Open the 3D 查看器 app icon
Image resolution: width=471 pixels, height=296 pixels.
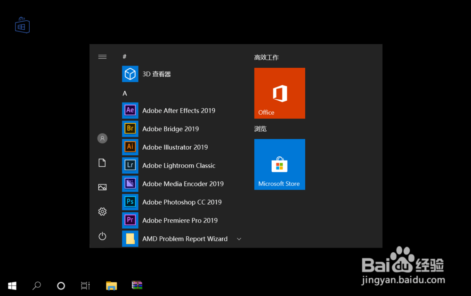(x=130, y=74)
